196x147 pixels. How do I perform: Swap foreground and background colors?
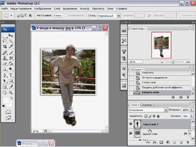pyautogui.click(x=12, y=98)
